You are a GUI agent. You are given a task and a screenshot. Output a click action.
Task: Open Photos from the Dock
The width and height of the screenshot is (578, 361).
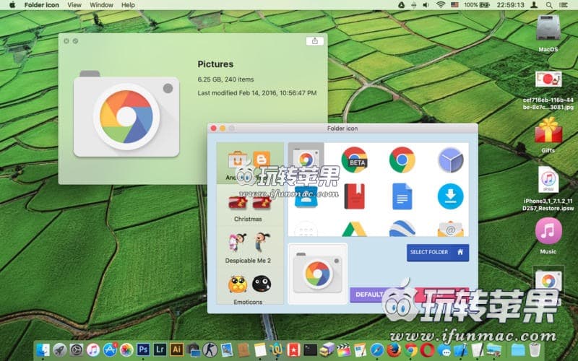(x=126, y=349)
